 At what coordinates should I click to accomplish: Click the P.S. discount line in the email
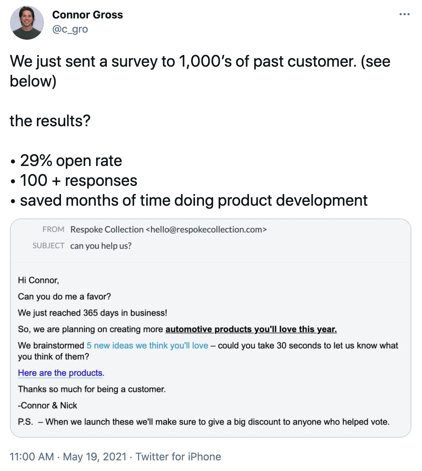coord(204,422)
